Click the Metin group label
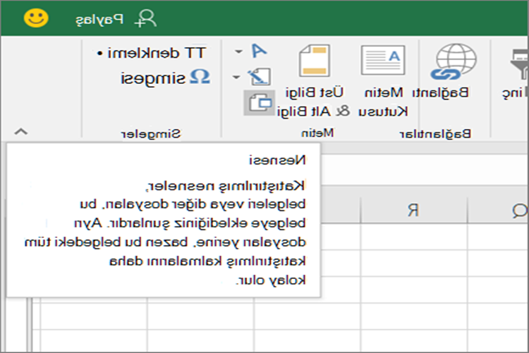The height and width of the screenshot is (353, 529). point(317,133)
